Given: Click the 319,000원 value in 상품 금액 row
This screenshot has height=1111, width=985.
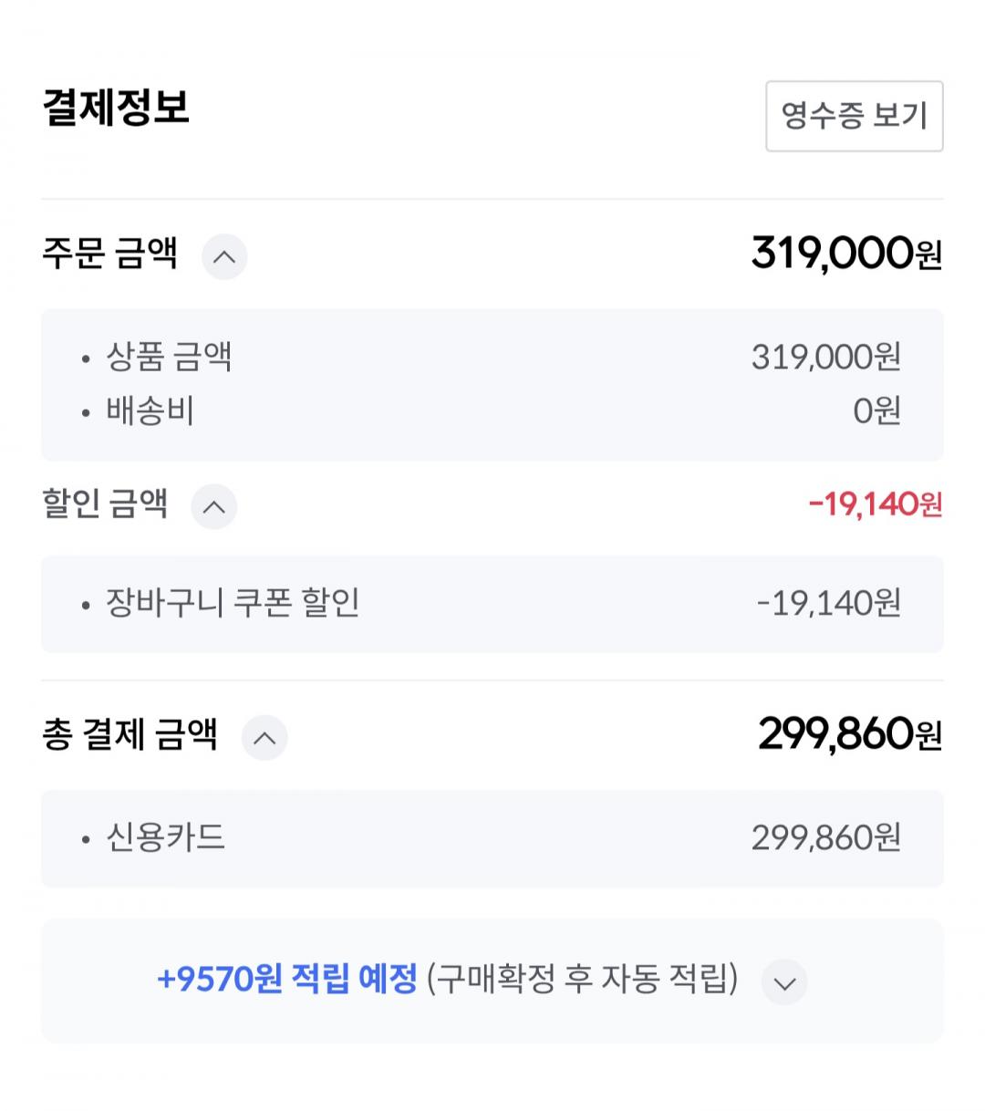Looking at the screenshot, I should coord(825,357).
